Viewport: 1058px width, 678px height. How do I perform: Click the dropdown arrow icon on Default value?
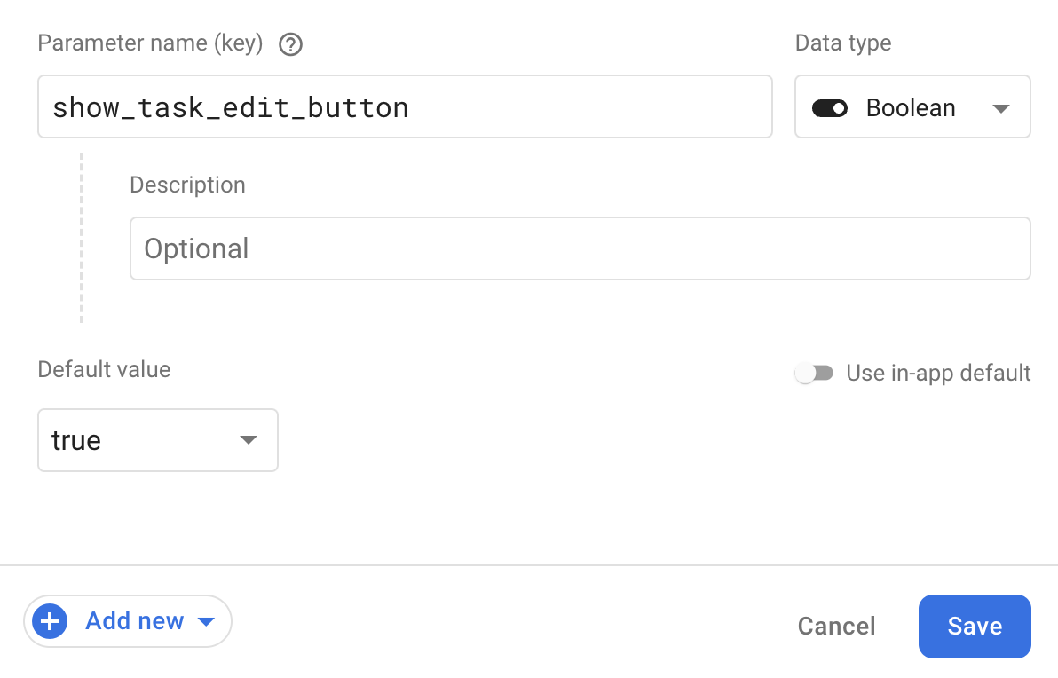click(x=249, y=439)
